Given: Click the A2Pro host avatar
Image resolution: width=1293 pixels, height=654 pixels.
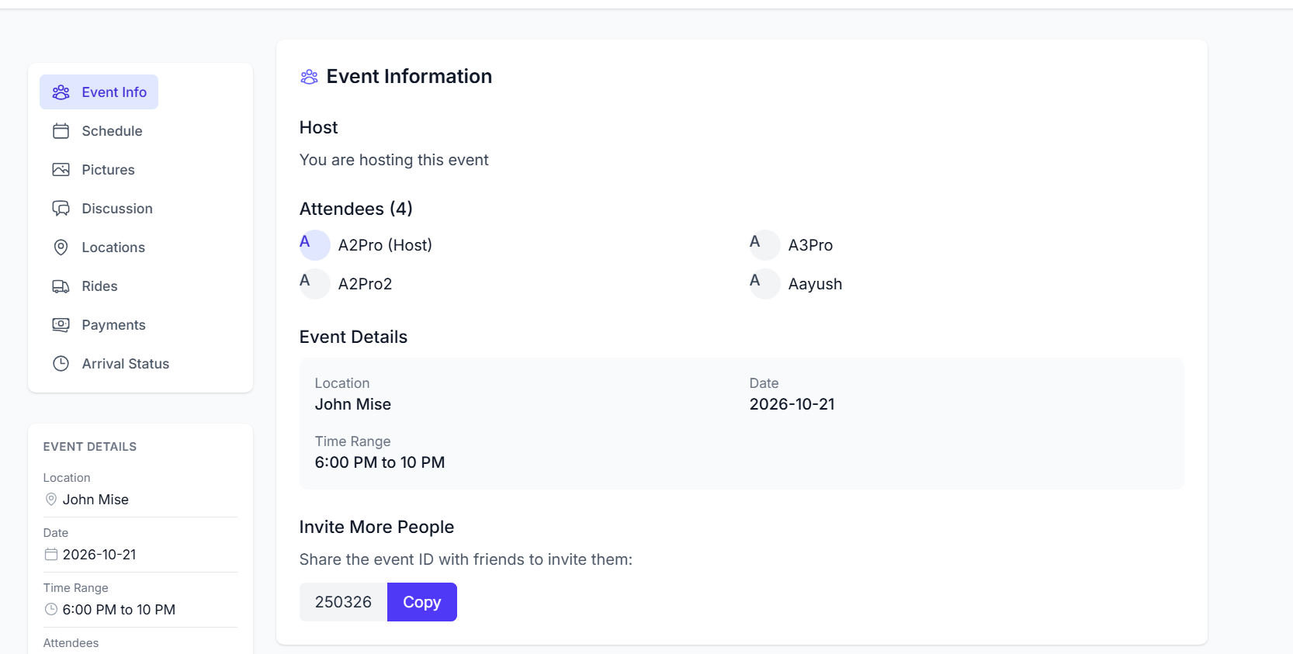Looking at the screenshot, I should coord(314,245).
